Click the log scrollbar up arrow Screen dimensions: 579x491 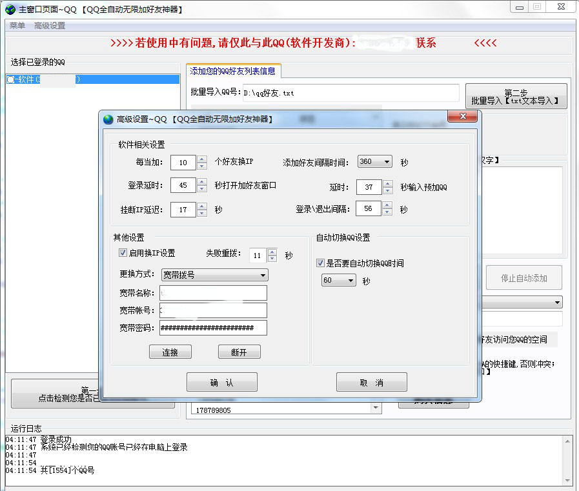(567, 441)
